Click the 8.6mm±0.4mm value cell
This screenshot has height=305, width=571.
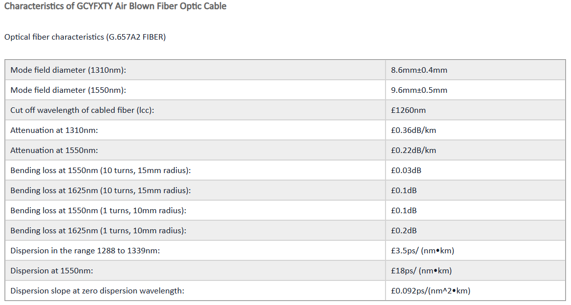tap(475, 70)
